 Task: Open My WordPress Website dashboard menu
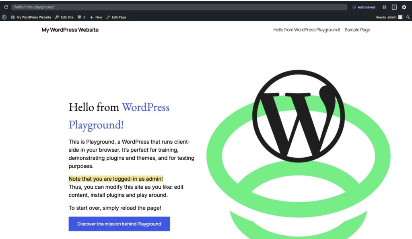click(31, 17)
